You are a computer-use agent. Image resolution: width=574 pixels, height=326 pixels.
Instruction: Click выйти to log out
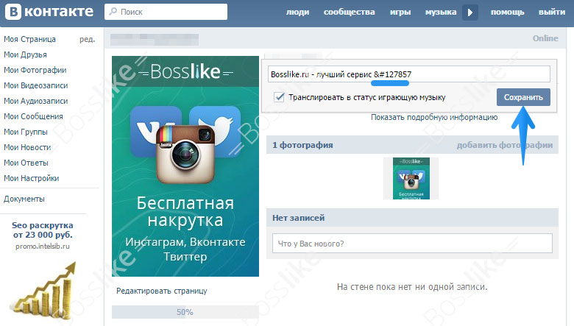[x=552, y=12]
